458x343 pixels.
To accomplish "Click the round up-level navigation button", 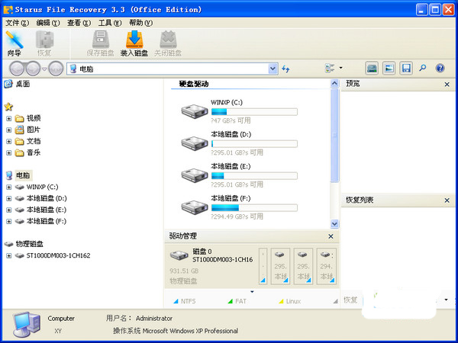I will (x=56, y=69).
